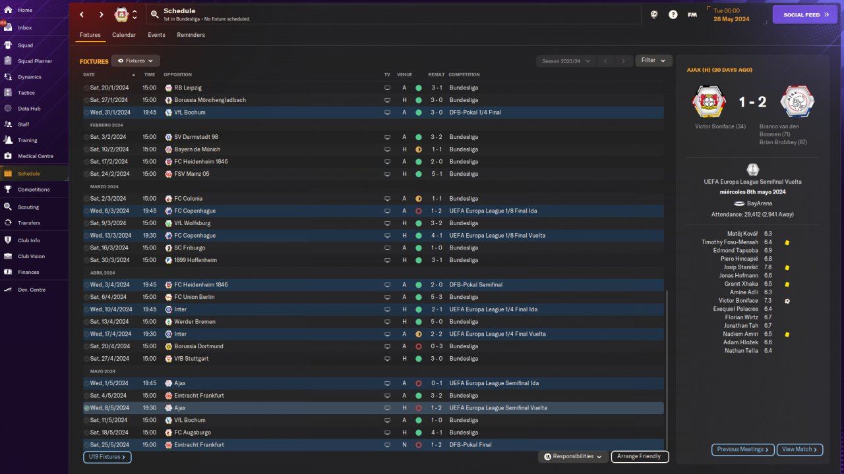
Task: Select the row circle for Sat, 20/4/2024
Action: 86,346
